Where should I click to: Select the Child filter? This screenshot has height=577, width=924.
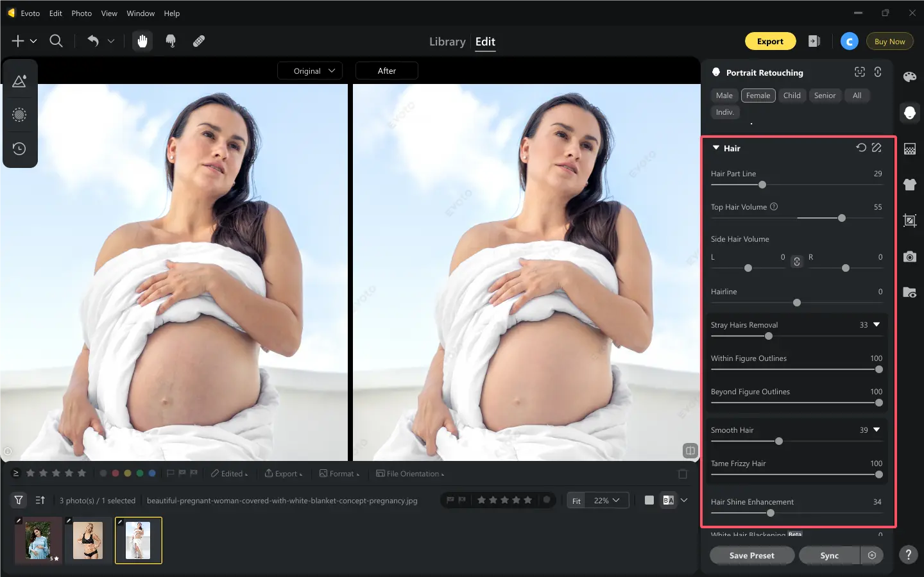792,96
